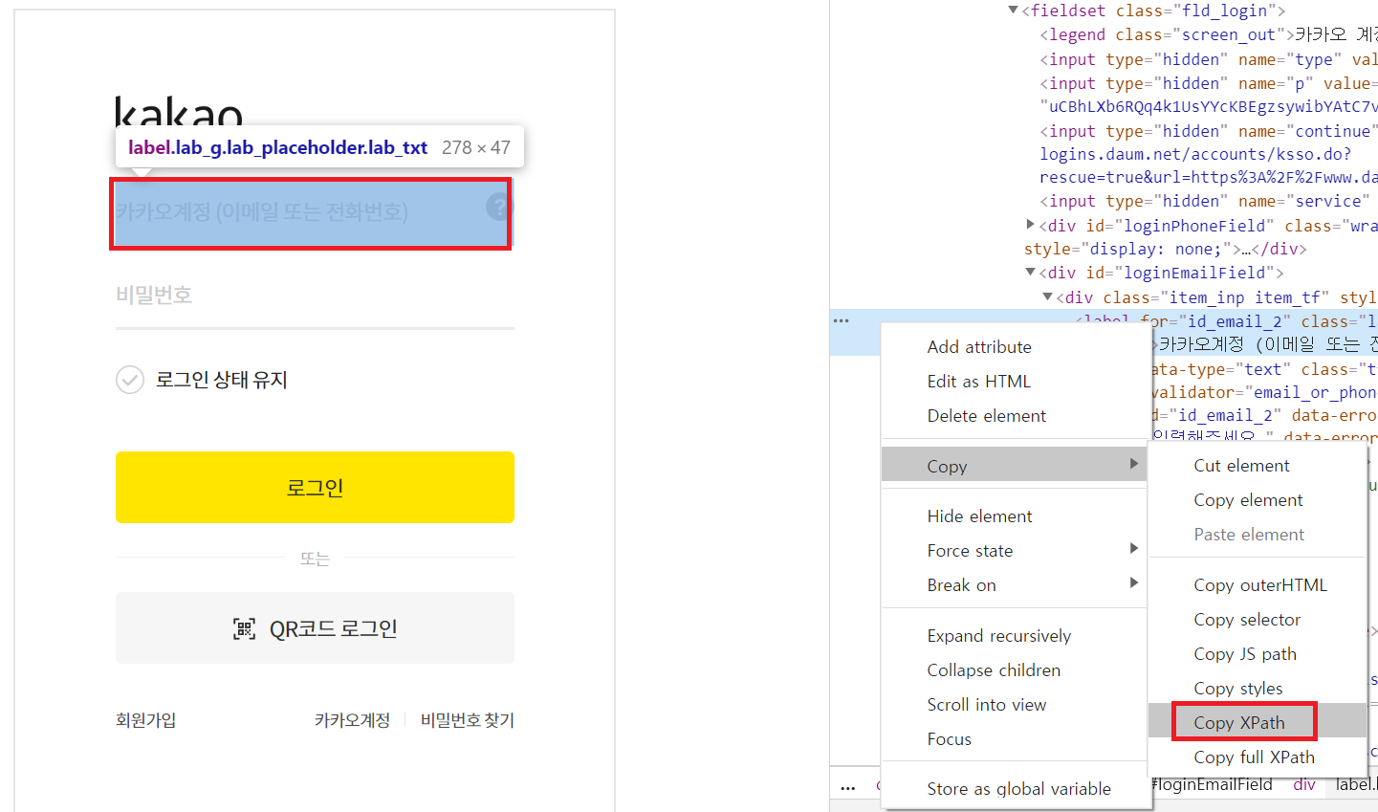The width and height of the screenshot is (1378, 812).
Task: Click the submenu arrow beside Copy
Action: coord(1133,464)
